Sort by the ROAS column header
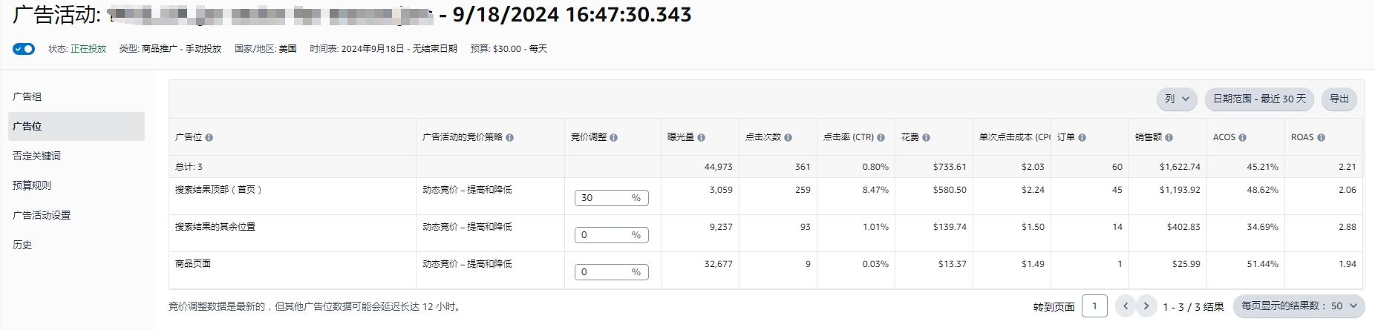The height and width of the screenshot is (330, 1375). [x=1302, y=137]
